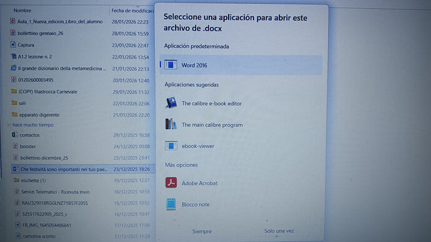Viewport: 431px width, 242px height.
Task: Click date 29/12/2025 16:58 of contactos
Action: (x=131, y=135)
